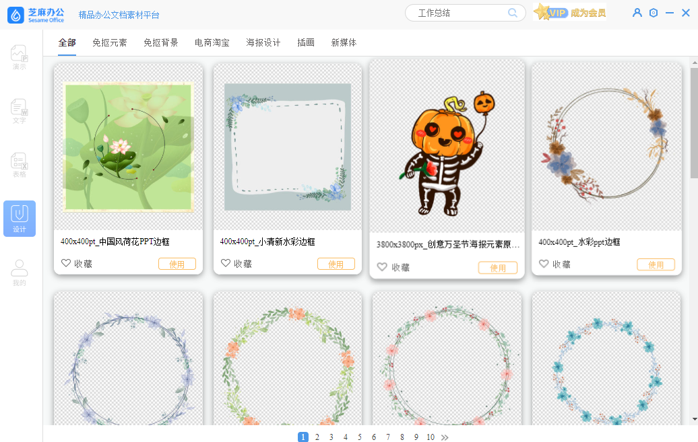Open the teal blue flower wreath thumbnail
This screenshot has height=442, width=698.
pos(606,359)
